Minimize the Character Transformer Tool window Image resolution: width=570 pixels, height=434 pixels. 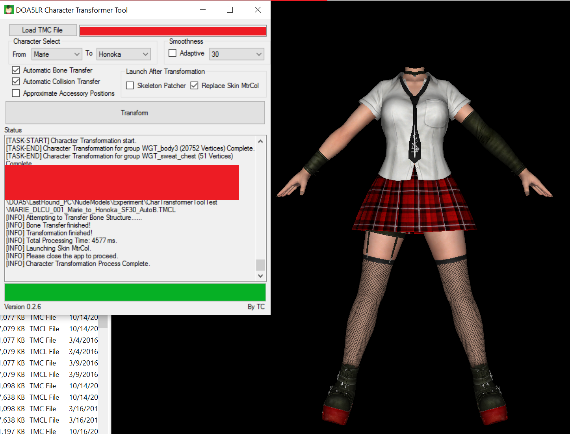click(x=203, y=10)
